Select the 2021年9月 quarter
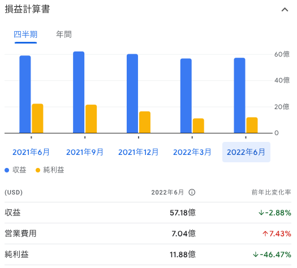The image size is (297, 268). (85, 152)
